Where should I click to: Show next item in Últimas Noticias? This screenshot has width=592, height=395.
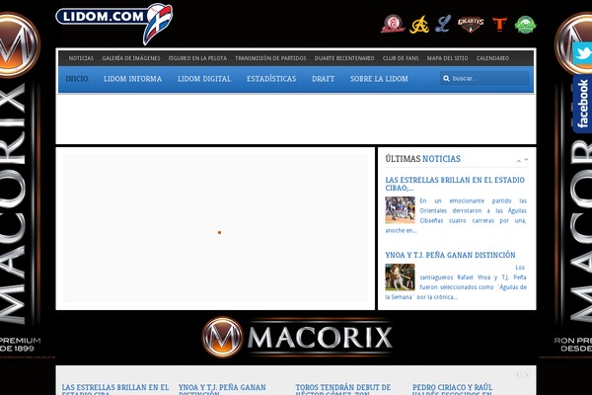pos(526,160)
